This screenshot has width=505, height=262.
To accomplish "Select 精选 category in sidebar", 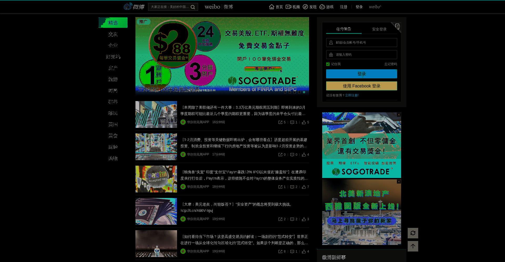I will click(x=113, y=23).
